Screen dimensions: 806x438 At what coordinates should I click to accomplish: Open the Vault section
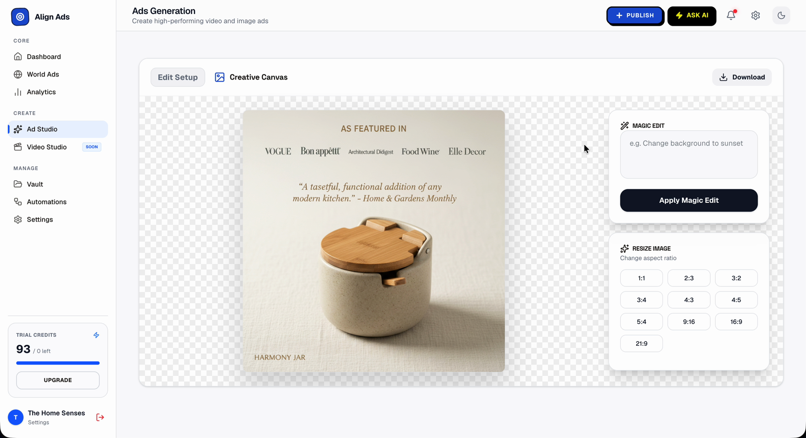coord(58,184)
